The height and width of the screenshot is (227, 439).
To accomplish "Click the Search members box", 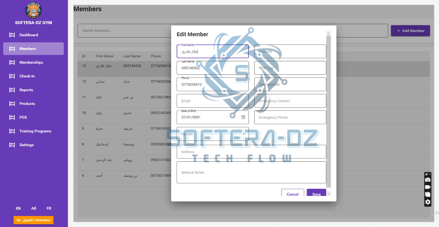I will coord(233,31).
